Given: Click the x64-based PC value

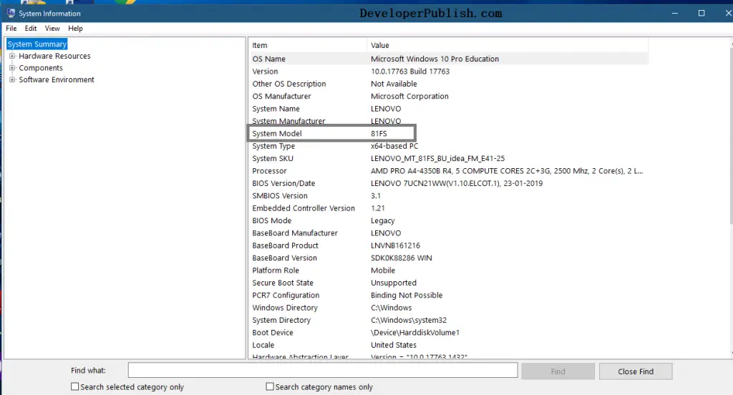Looking at the screenshot, I should [x=394, y=146].
